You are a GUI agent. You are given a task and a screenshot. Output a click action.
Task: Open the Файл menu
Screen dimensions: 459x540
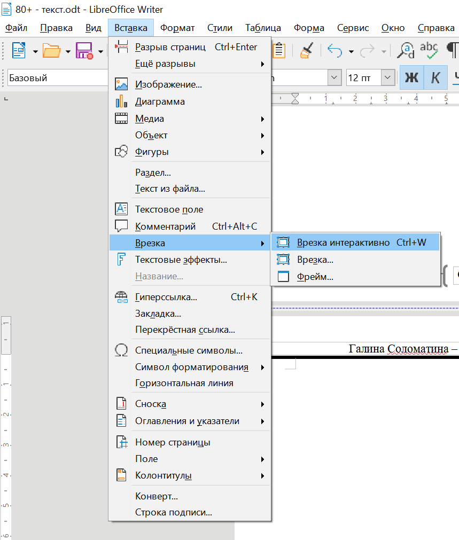coord(16,28)
